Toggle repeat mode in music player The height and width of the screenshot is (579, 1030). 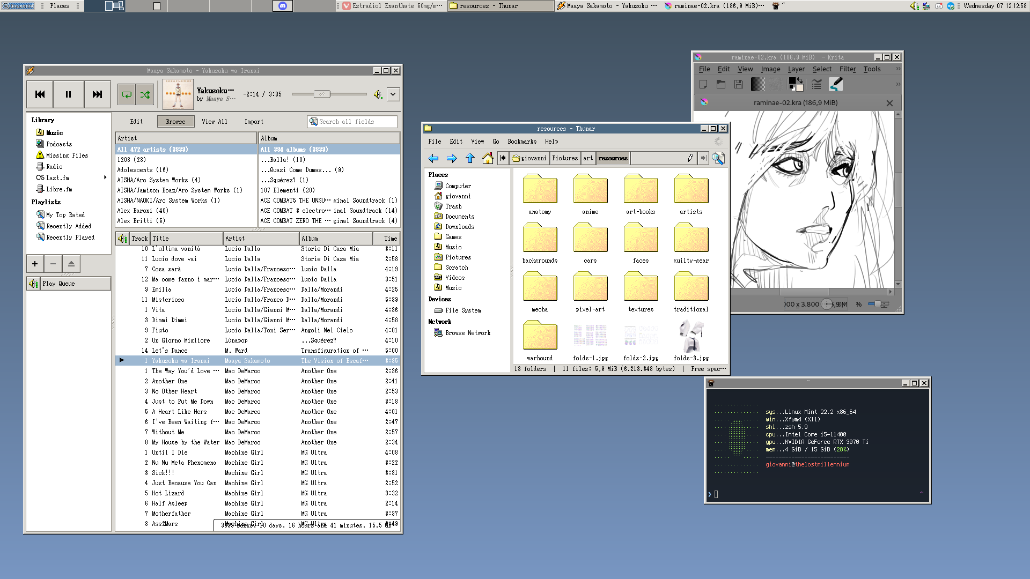(x=127, y=94)
